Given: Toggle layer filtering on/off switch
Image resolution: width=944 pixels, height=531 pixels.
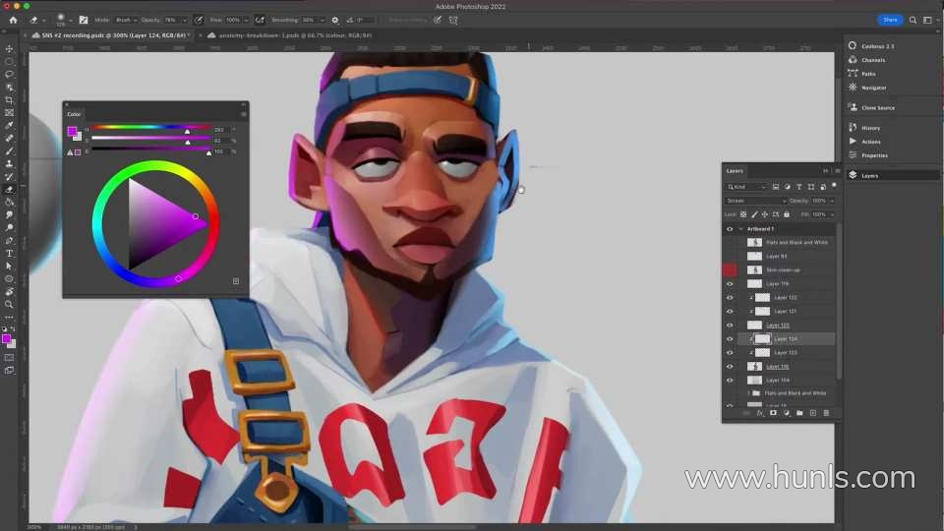Looking at the screenshot, I should click(x=834, y=186).
